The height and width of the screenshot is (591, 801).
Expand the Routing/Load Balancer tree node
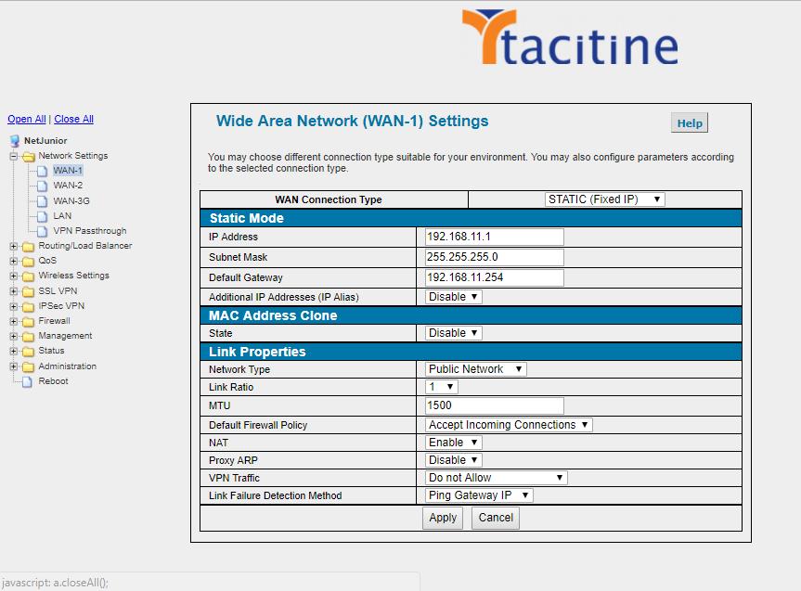click(14, 246)
